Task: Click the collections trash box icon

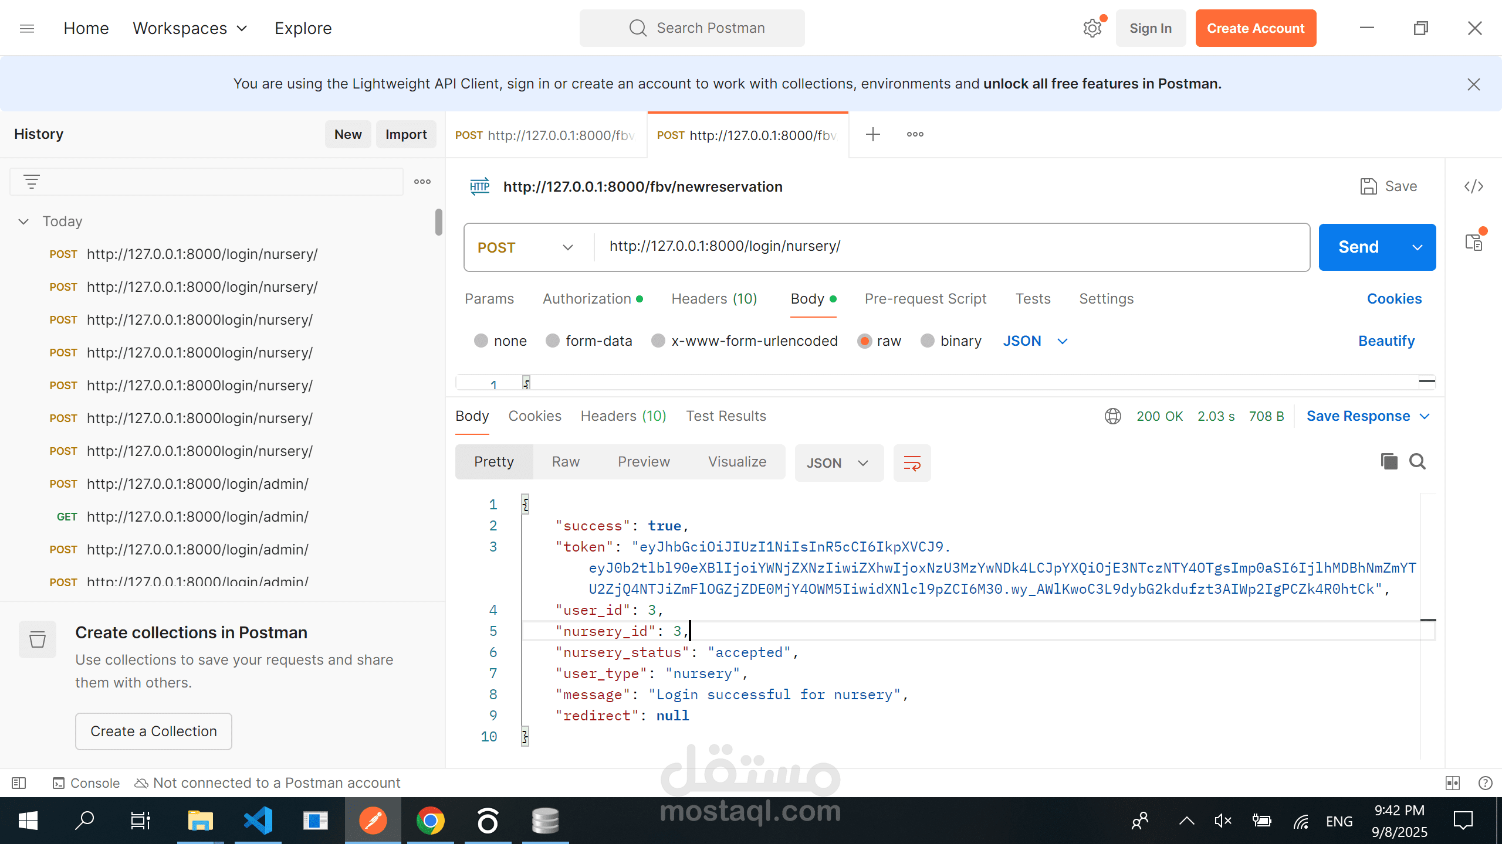Action: (38, 639)
